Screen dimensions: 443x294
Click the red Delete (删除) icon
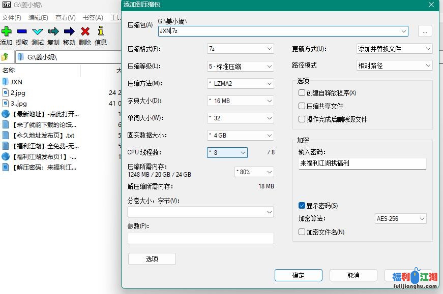(85, 31)
